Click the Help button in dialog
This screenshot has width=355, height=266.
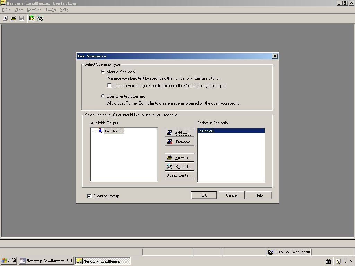point(259,195)
